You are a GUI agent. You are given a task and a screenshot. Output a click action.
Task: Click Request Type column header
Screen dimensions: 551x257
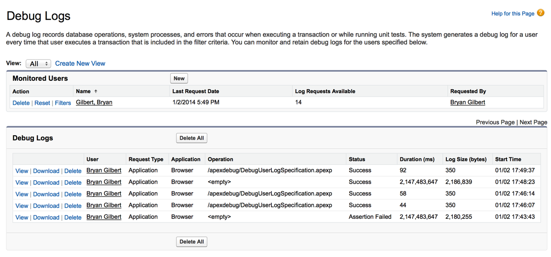146,159
